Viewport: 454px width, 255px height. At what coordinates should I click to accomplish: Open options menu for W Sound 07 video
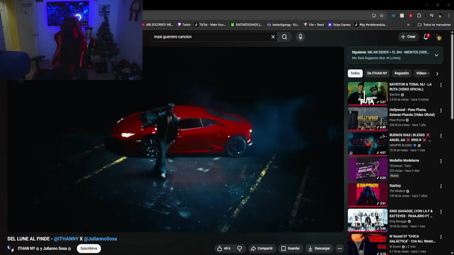tap(441, 237)
